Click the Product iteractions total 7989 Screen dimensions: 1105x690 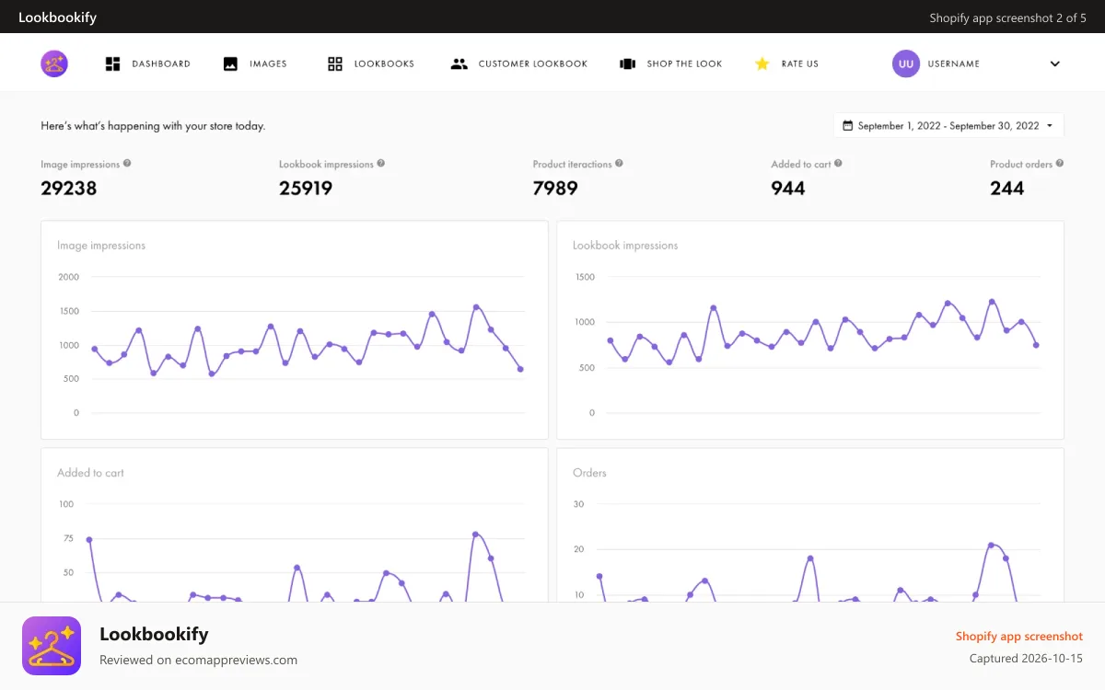coord(555,188)
